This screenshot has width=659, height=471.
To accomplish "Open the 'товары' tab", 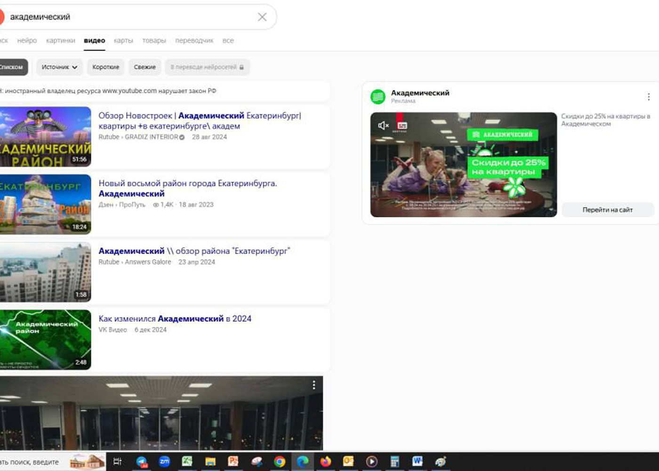I will click(x=154, y=41).
